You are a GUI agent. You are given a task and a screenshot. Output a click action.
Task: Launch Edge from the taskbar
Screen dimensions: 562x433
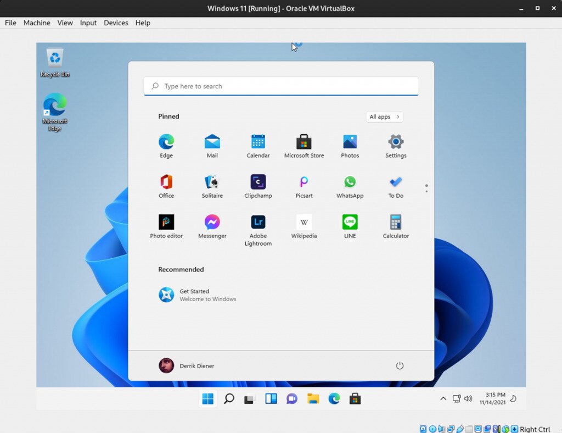334,398
